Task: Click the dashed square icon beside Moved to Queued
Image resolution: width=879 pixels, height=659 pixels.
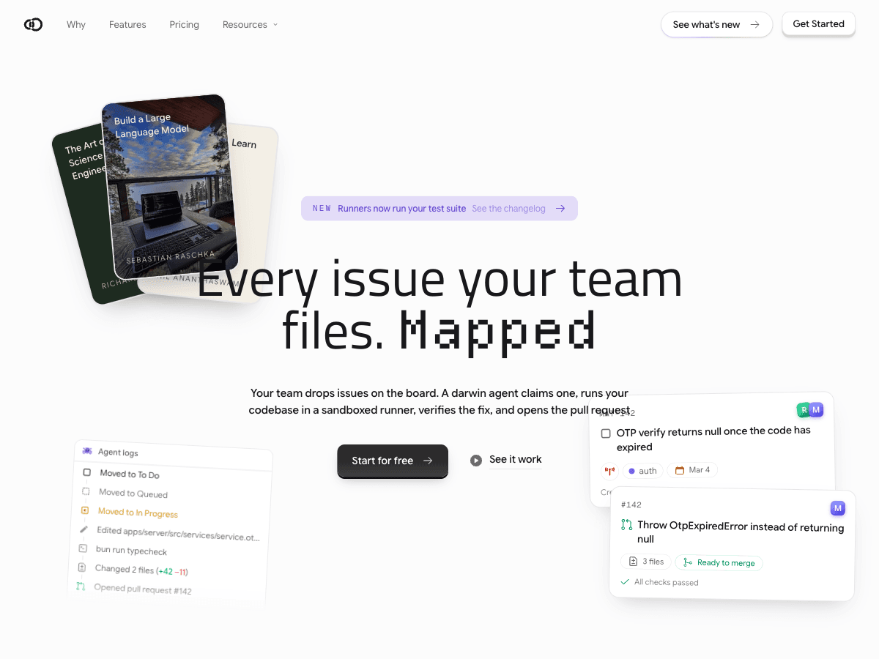Action: pyautogui.click(x=86, y=492)
